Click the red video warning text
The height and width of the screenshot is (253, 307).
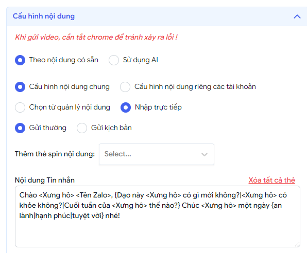[96, 37]
